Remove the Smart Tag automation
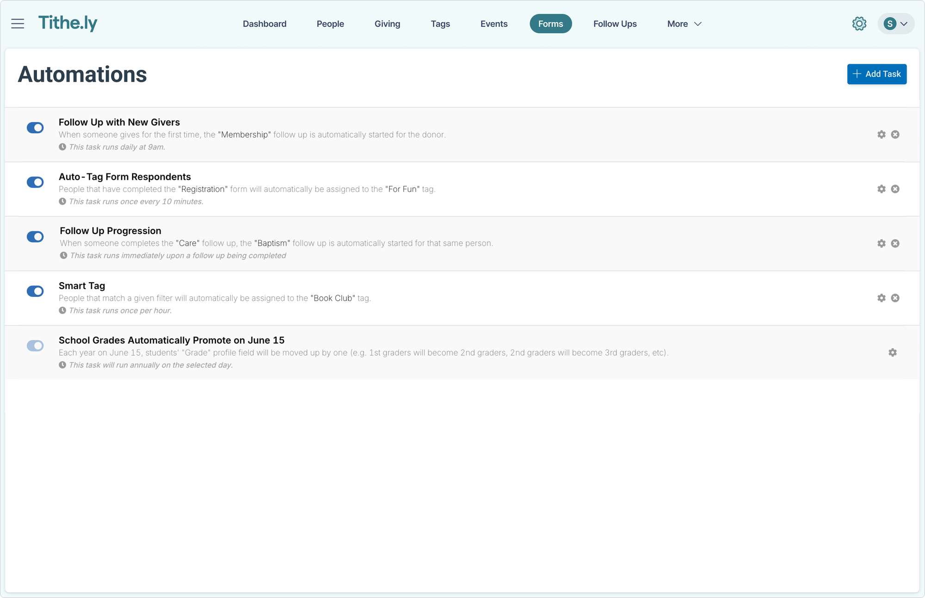This screenshot has height=598, width=925. [895, 298]
